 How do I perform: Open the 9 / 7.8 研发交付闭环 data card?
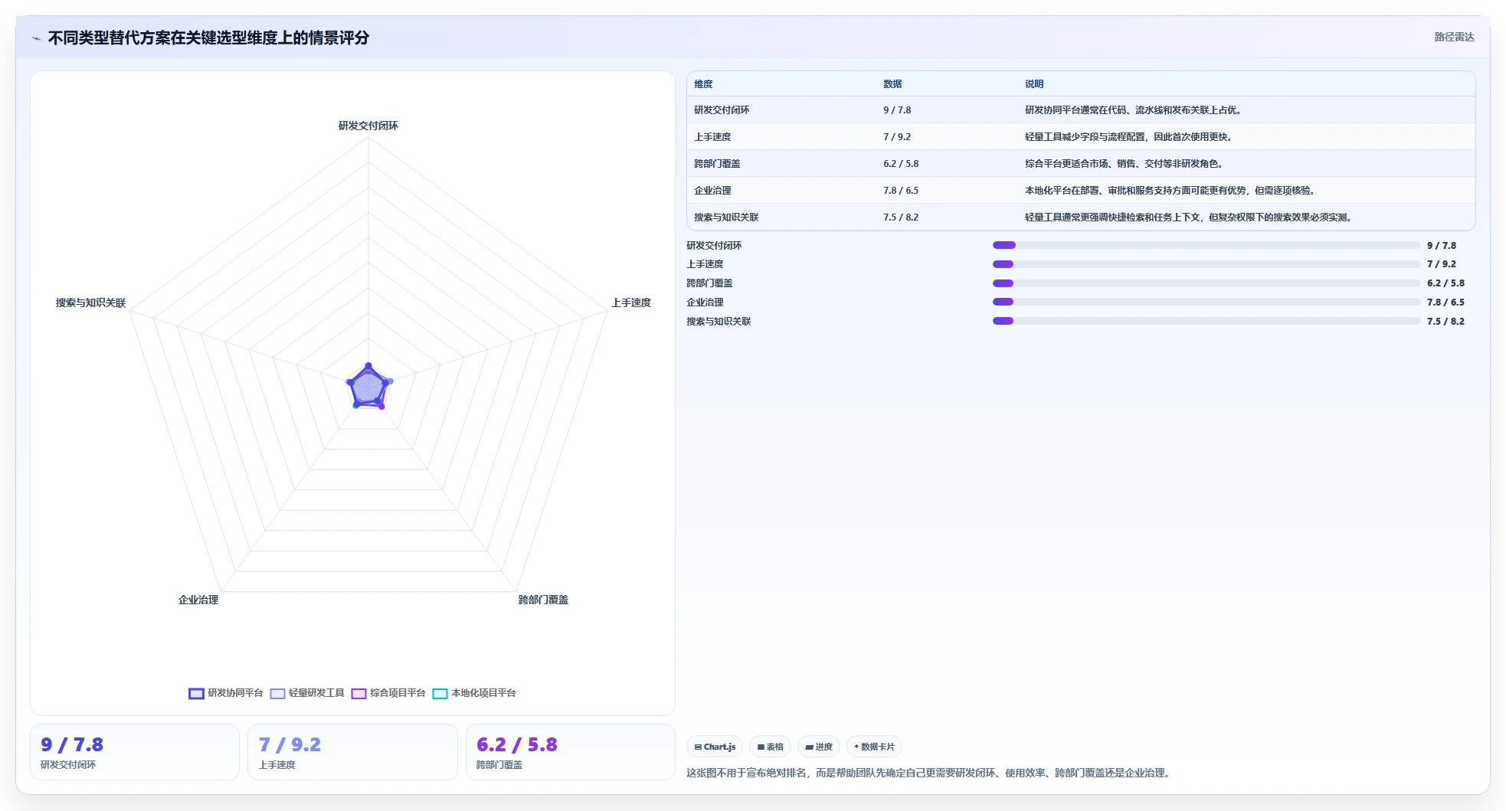[135, 752]
